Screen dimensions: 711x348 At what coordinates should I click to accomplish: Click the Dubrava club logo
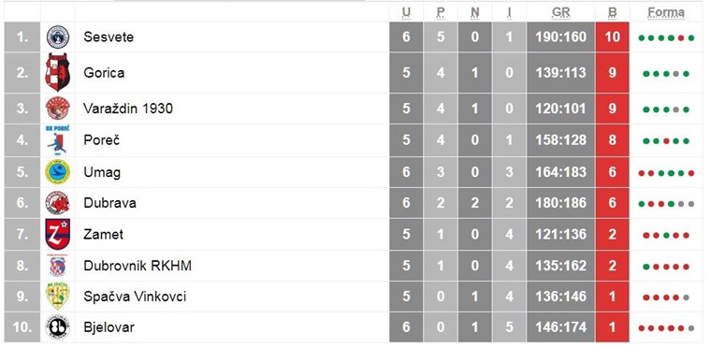[x=58, y=203]
